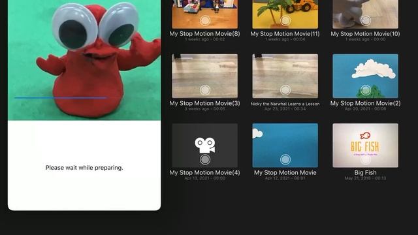Click the "Big Fish" project title
Image resolution: width=418 pixels, height=235 pixels.
click(x=365, y=172)
